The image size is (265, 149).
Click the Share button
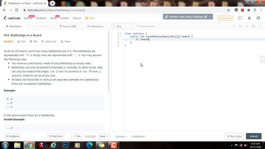click(65, 41)
